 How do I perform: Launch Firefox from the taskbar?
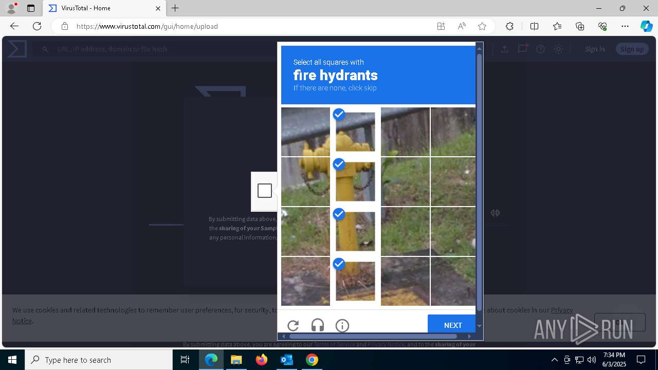pyautogui.click(x=261, y=360)
